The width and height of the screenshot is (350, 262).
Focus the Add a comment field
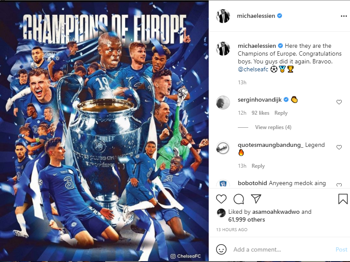tap(282, 249)
